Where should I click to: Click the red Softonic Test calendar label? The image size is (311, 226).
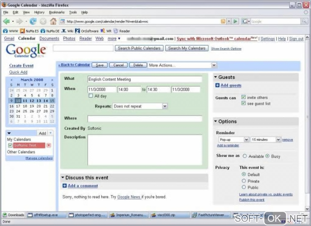pyautogui.click(x=29, y=146)
